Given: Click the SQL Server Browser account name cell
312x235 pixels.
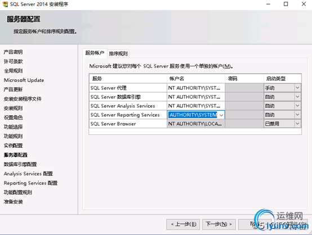Looking at the screenshot, I should coord(196,124).
